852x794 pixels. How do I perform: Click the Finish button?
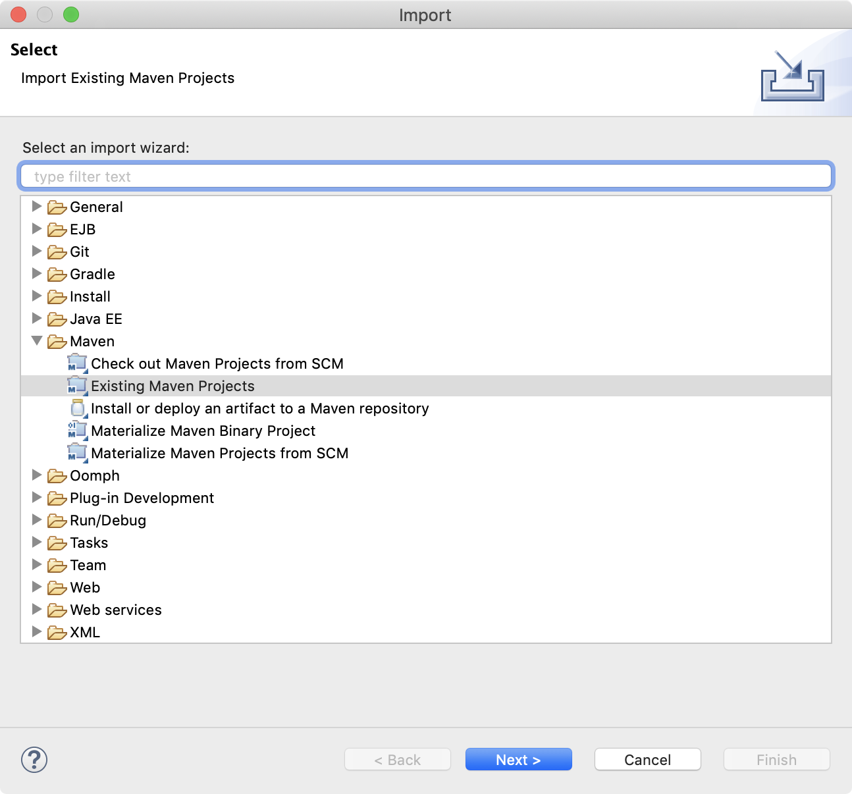[776, 760]
